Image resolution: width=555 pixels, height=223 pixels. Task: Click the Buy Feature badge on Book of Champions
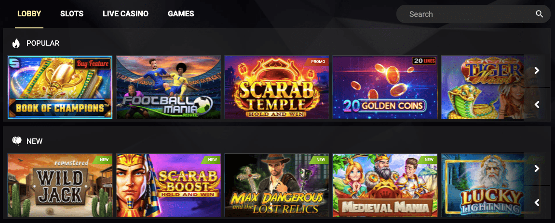click(92, 64)
